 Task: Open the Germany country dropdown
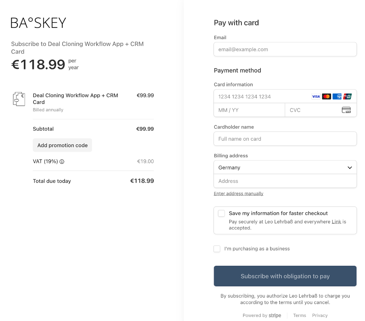click(285, 167)
